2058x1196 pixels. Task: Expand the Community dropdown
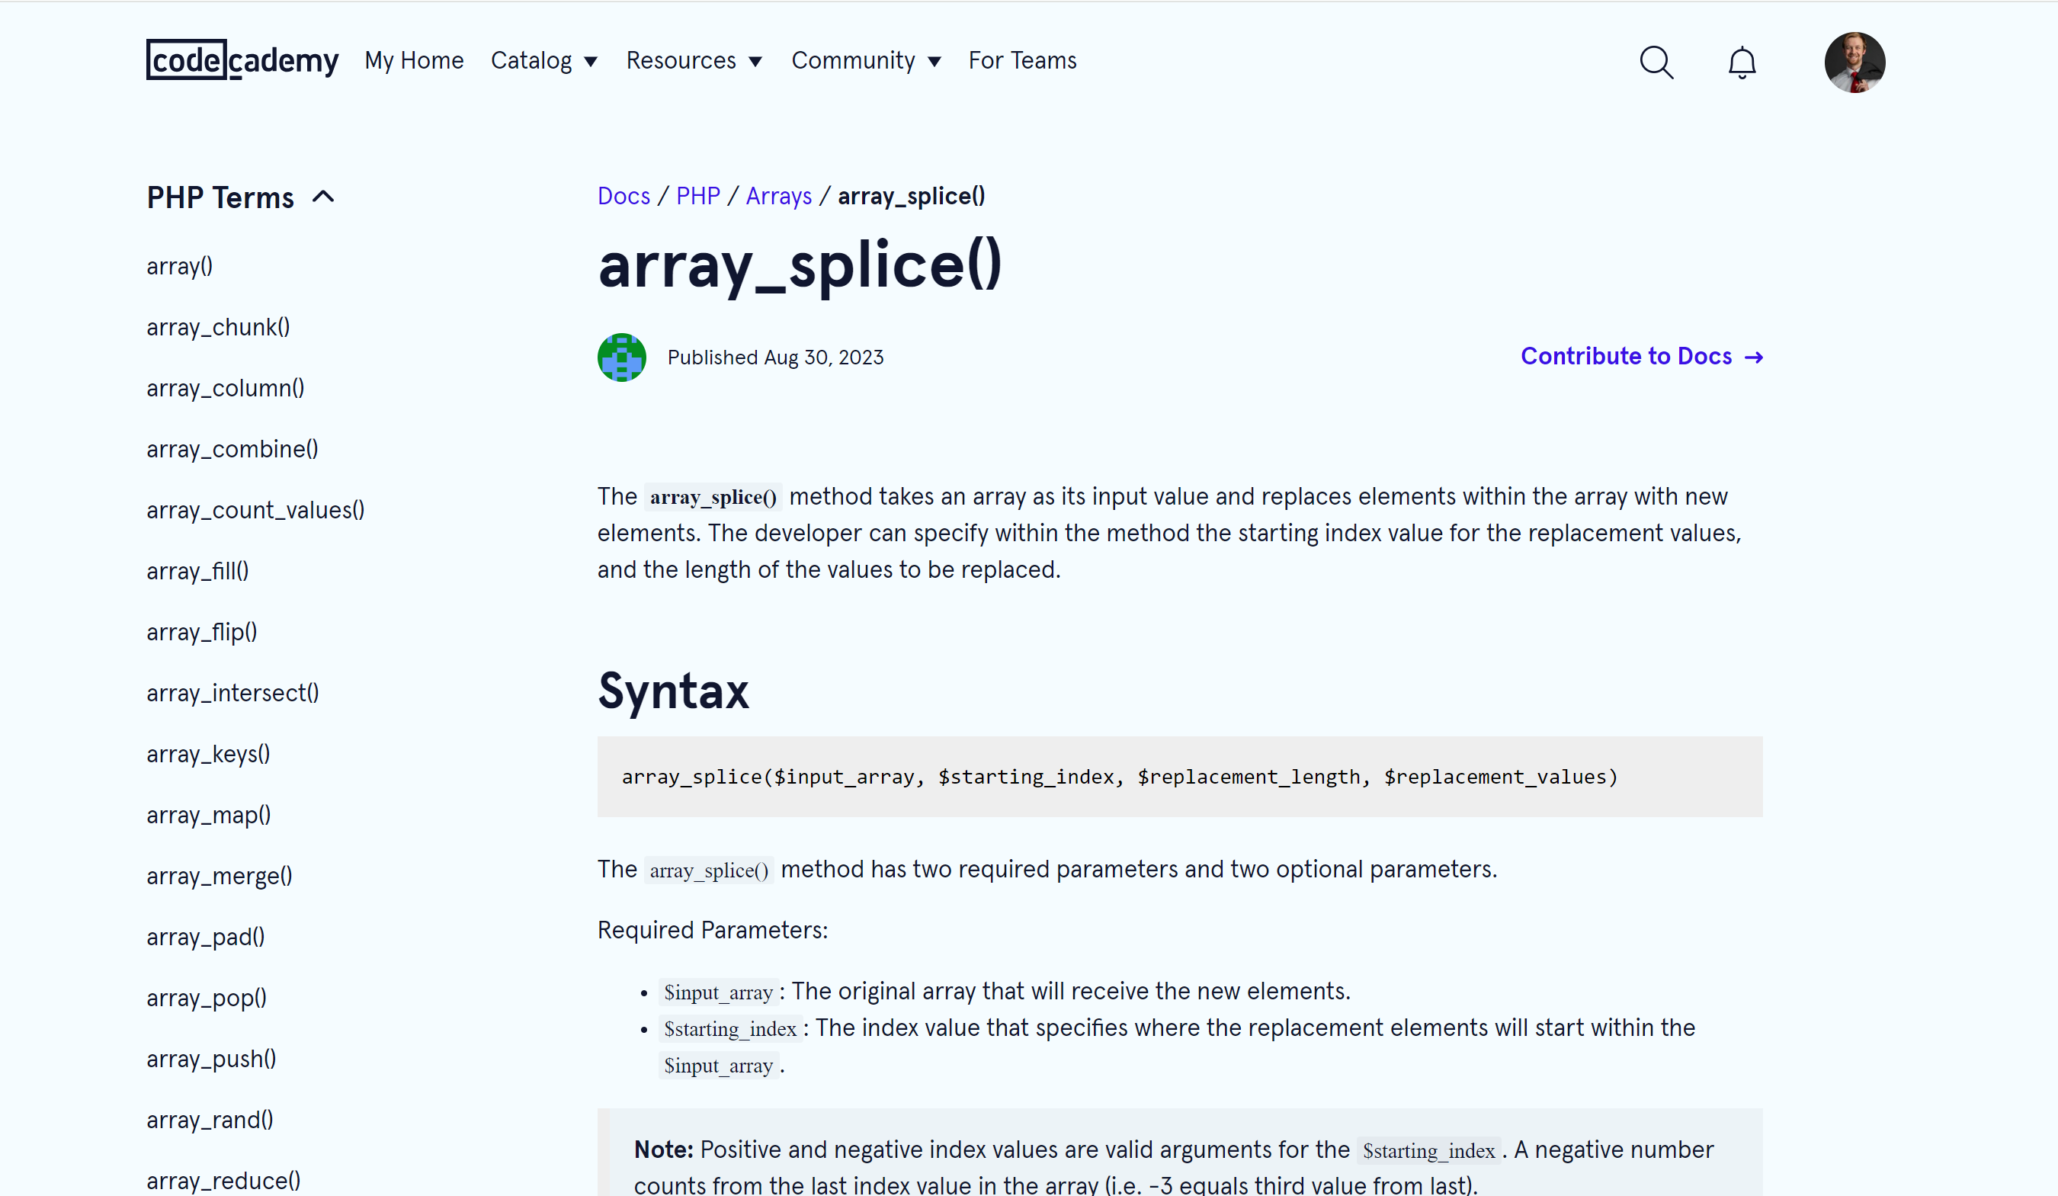coord(866,59)
